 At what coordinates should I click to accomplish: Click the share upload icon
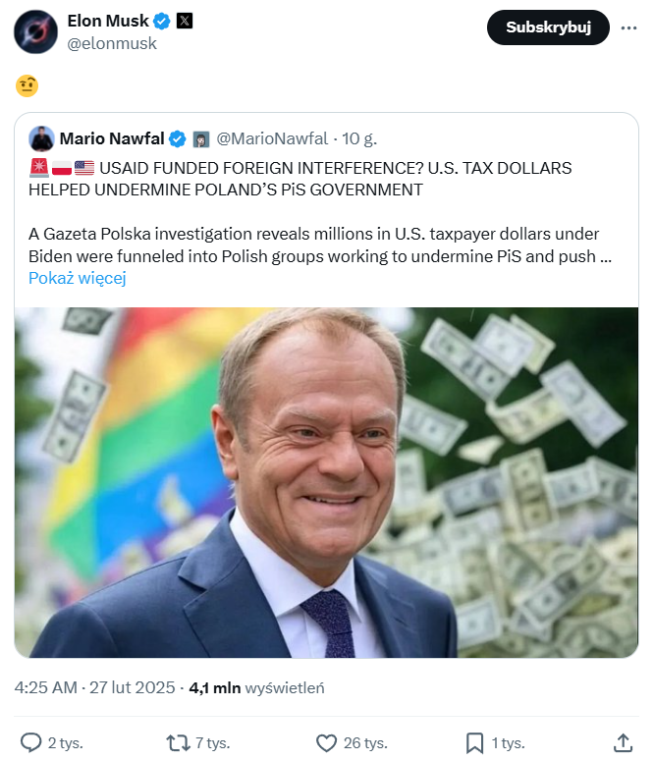coord(622,742)
